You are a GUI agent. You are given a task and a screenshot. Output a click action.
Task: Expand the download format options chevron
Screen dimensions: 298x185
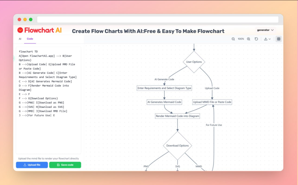tap(270, 39)
